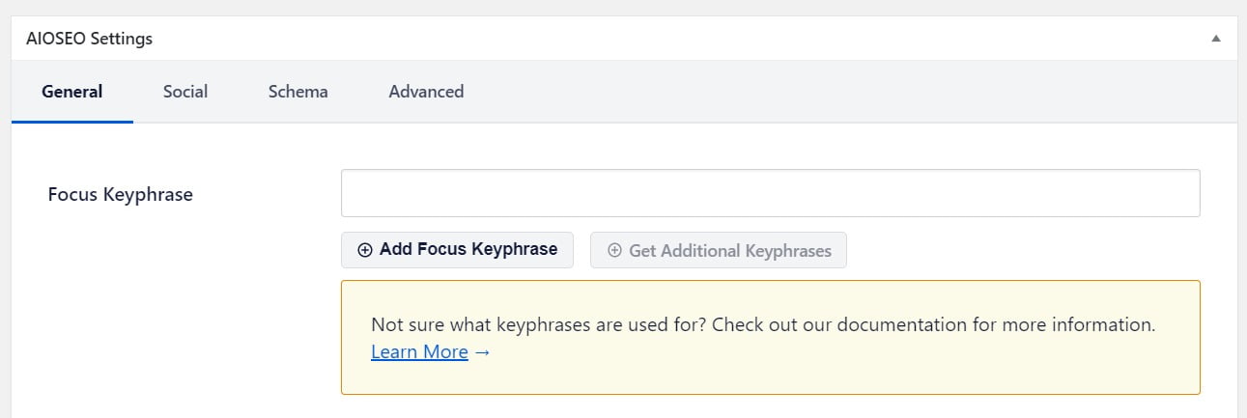Click into the Focus Keyphrase text field
1247x418 pixels.
pyautogui.click(x=770, y=193)
